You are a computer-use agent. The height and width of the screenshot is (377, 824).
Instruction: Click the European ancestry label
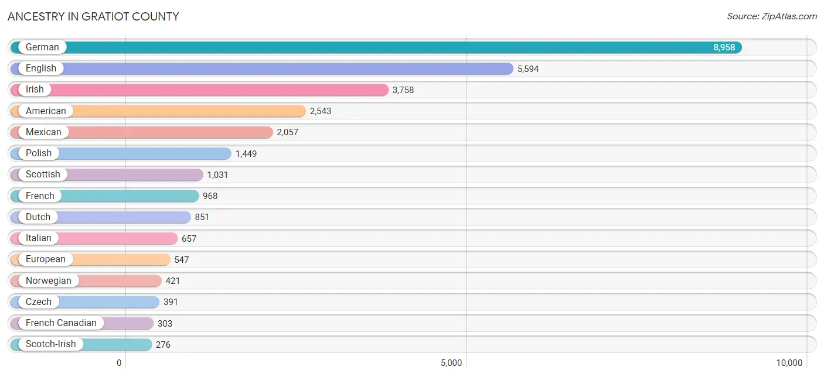(x=46, y=259)
